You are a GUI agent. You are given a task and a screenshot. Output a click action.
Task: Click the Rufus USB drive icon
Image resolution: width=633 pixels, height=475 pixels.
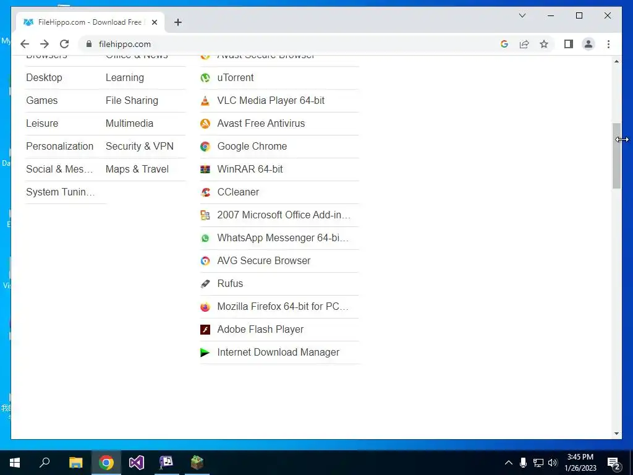click(205, 283)
